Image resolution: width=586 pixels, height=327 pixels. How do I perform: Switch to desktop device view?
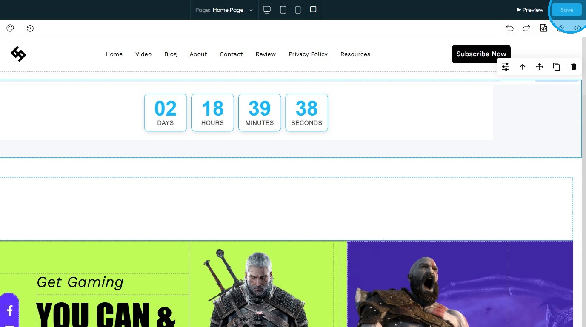tap(267, 10)
